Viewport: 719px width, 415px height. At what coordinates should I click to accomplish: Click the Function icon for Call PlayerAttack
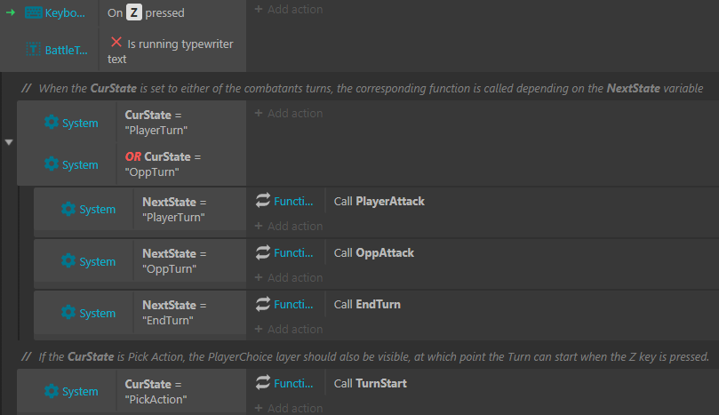coord(263,201)
